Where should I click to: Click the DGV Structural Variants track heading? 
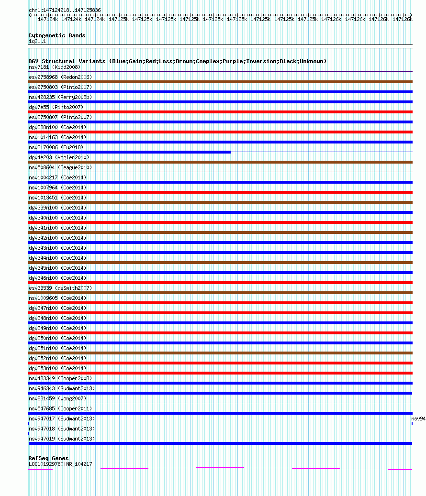[177, 61]
